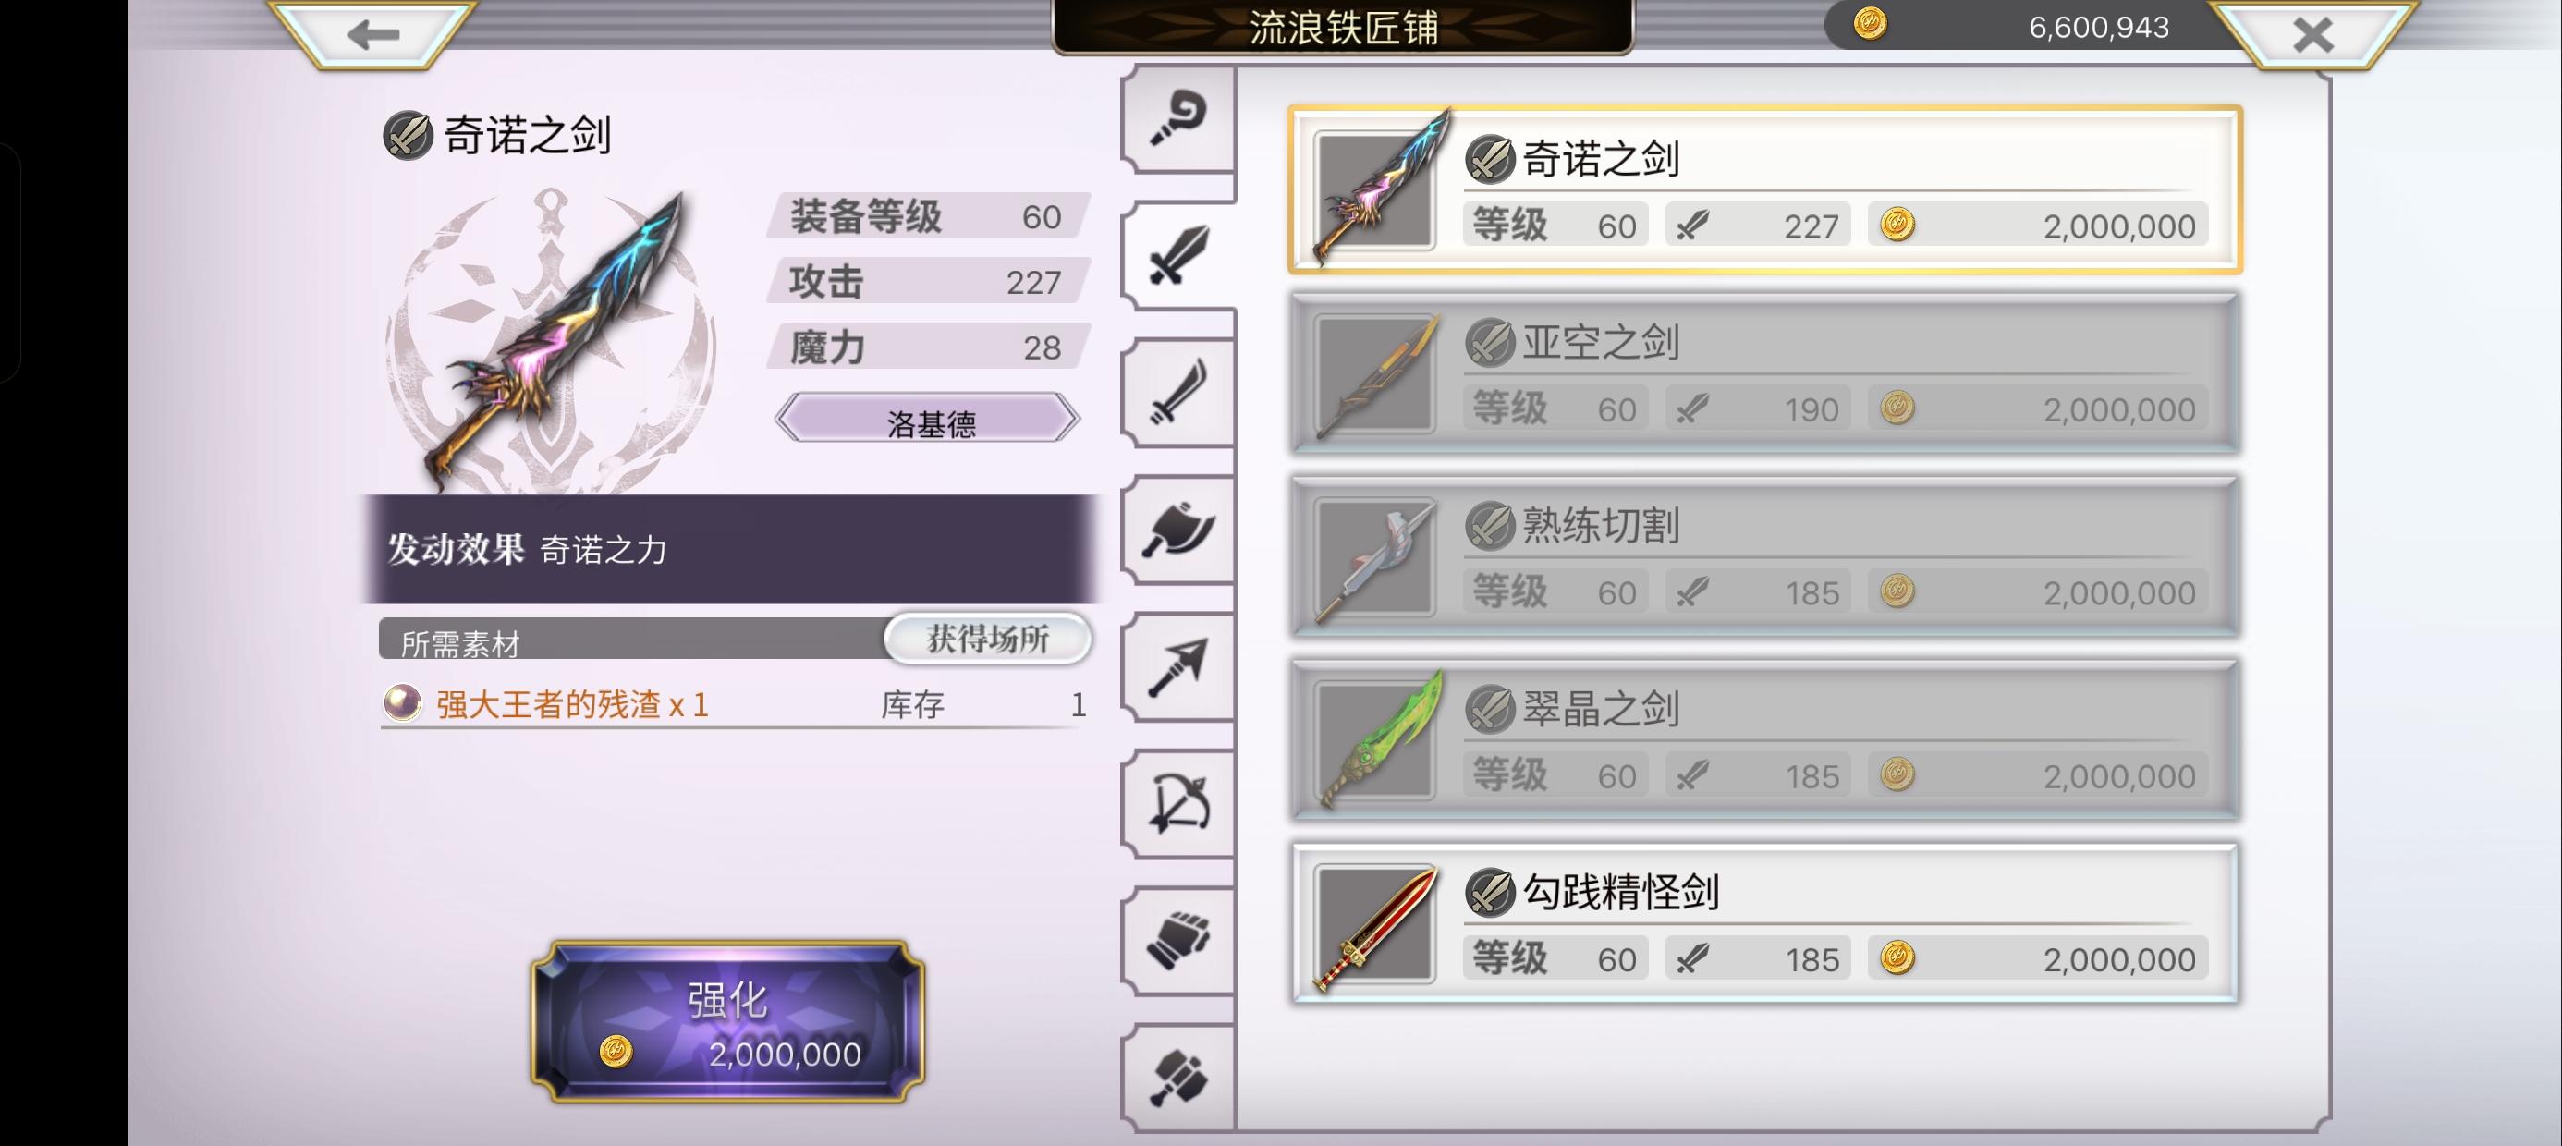Open the 获得场所 obtain location tab

[x=988, y=639]
